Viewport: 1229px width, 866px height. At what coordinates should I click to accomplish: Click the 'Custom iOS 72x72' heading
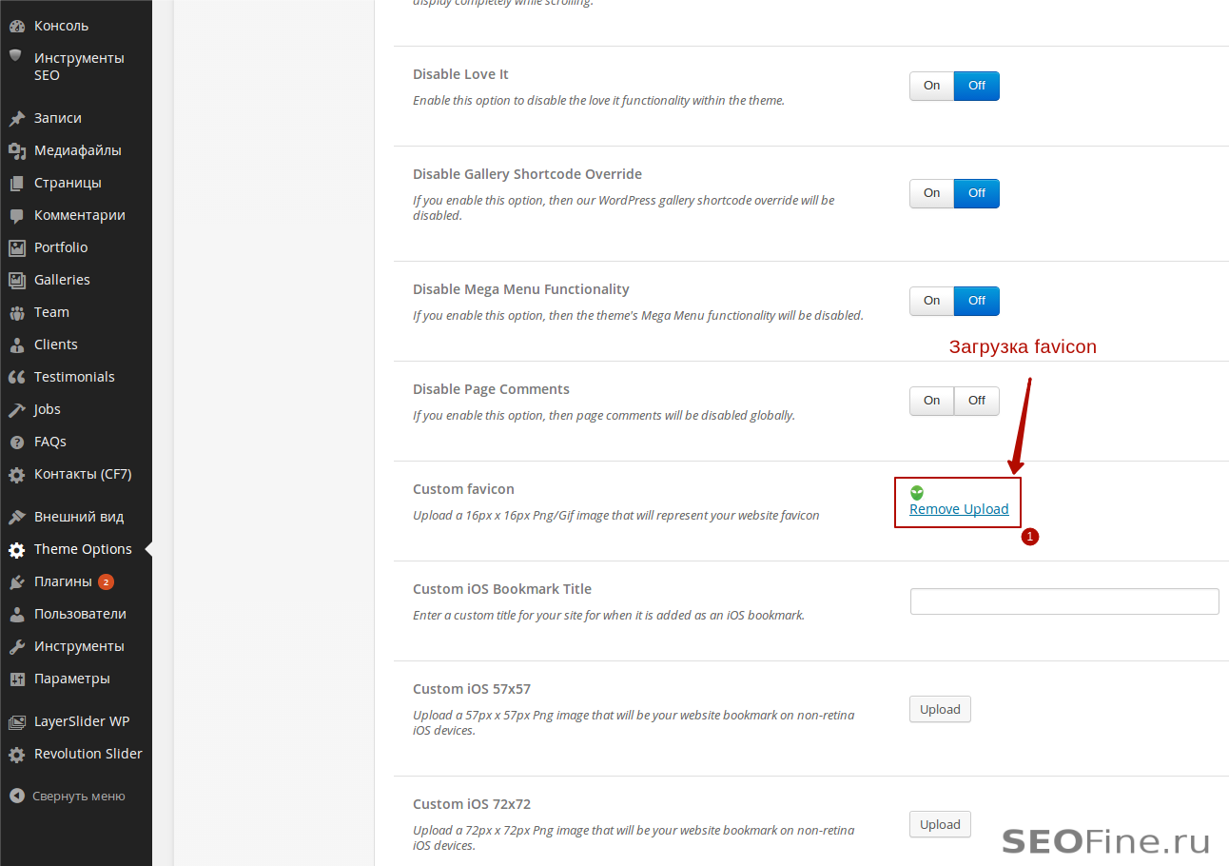coord(472,804)
